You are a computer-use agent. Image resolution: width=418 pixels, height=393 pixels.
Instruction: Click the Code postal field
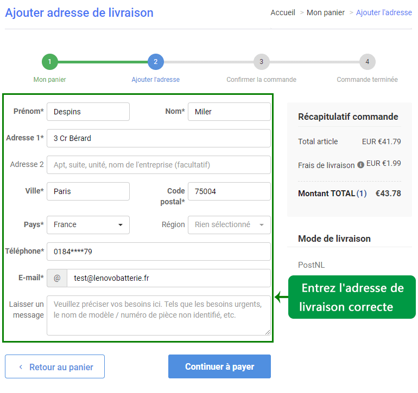[229, 191]
